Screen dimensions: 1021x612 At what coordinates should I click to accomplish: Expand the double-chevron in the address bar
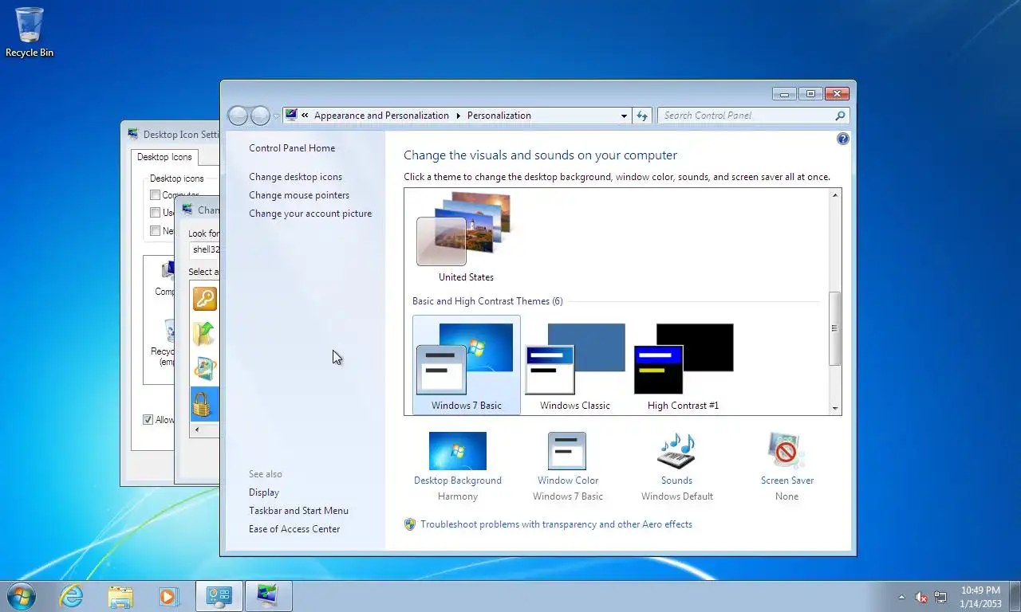click(305, 116)
